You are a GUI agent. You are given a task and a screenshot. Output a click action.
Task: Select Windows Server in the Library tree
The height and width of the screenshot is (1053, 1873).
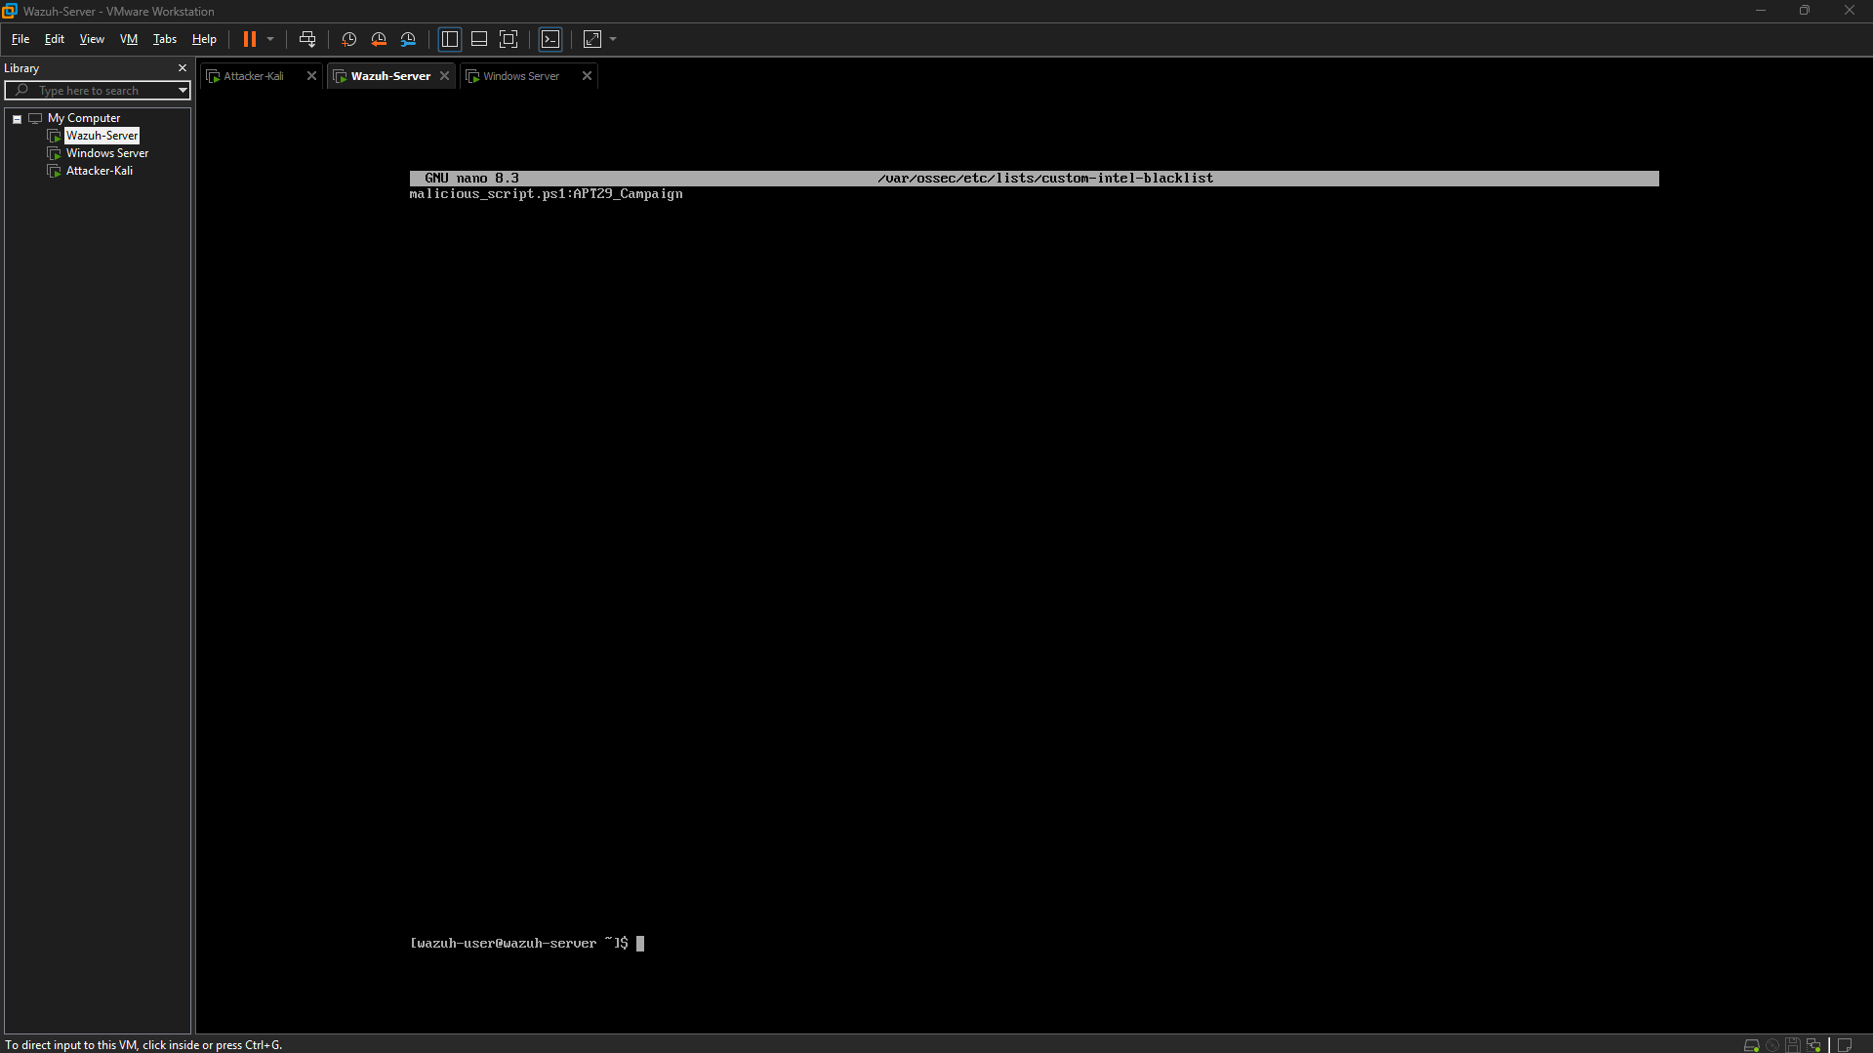(x=107, y=153)
